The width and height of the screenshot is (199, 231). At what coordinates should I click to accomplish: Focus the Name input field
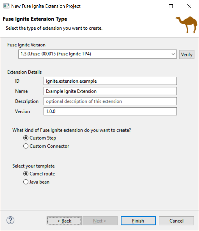pyautogui.click(x=110, y=91)
